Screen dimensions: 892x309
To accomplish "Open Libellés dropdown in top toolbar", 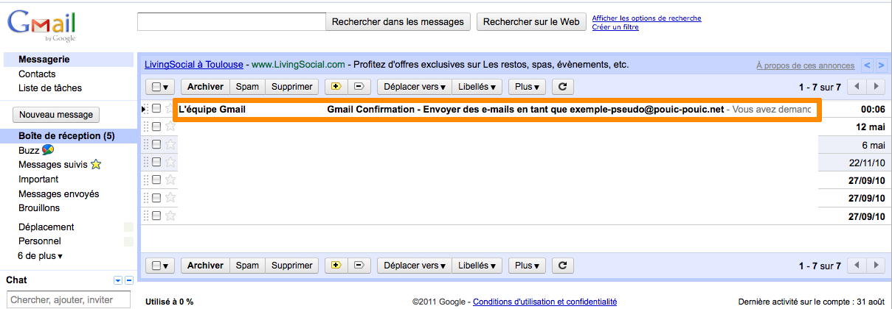I will tap(477, 87).
